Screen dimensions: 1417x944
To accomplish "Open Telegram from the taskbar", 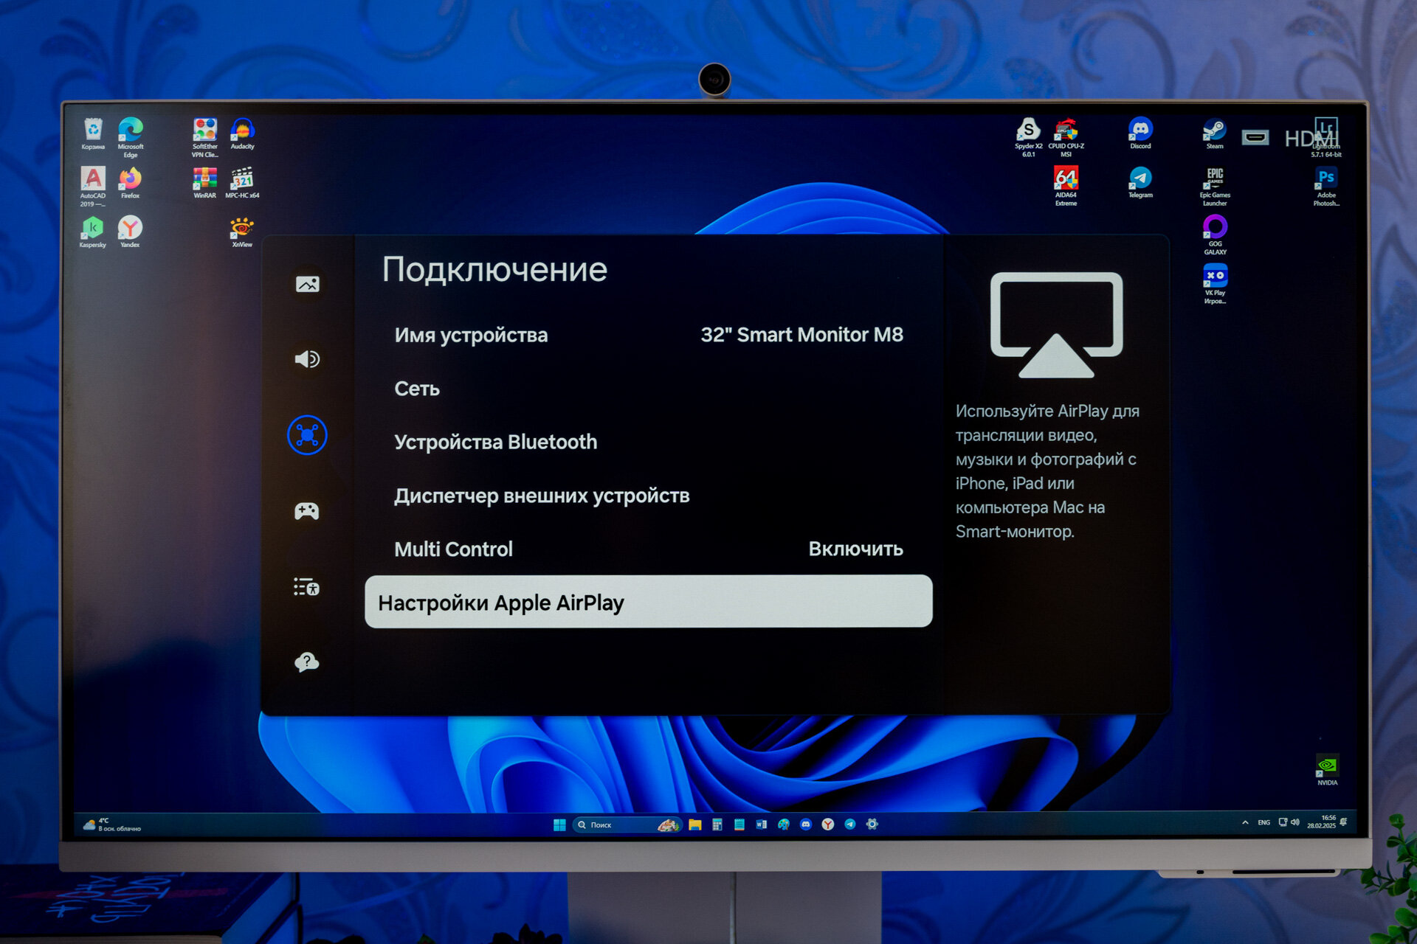I will (x=850, y=825).
